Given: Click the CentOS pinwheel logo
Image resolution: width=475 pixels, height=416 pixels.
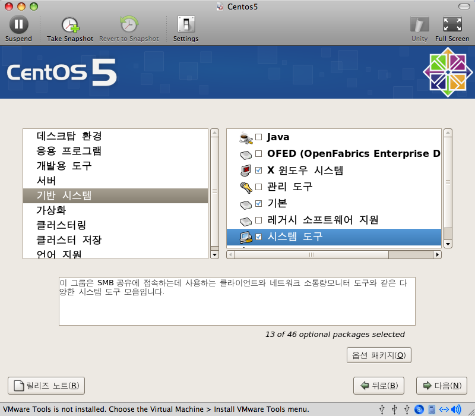Looking at the screenshot, I should tap(448, 72).
